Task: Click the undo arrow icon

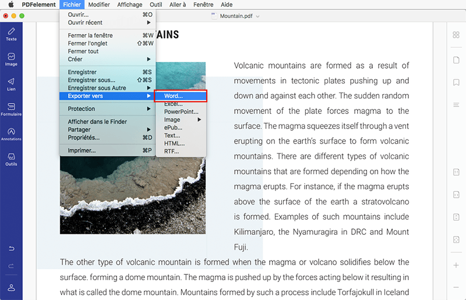Action: pyautogui.click(x=11, y=249)
